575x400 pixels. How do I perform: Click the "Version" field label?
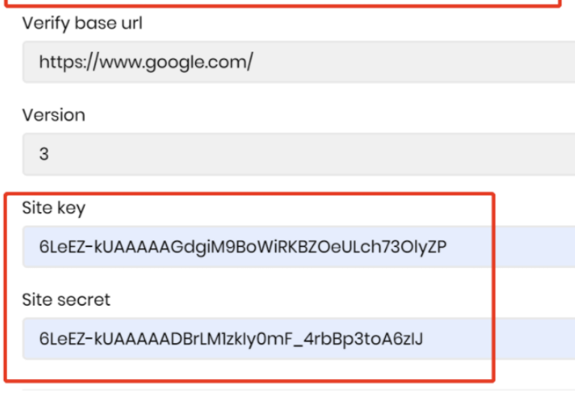53,115
